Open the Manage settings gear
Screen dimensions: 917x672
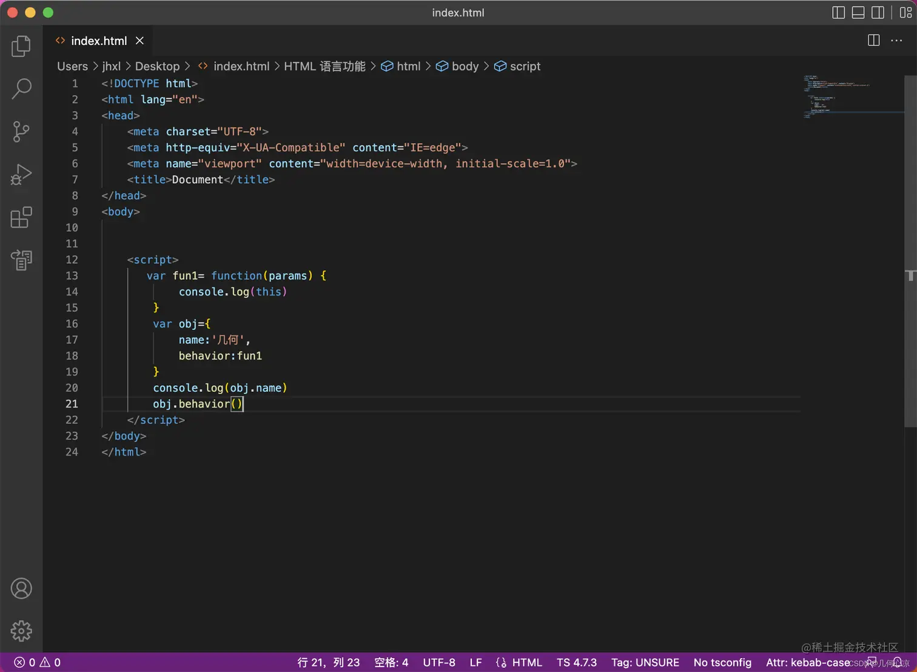[x=21, y=631]
